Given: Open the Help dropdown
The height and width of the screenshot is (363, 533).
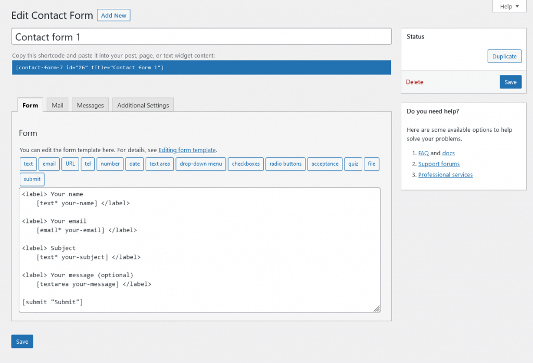Looking at the screenshot, I should pyautogui.click(x=510, y=6).
